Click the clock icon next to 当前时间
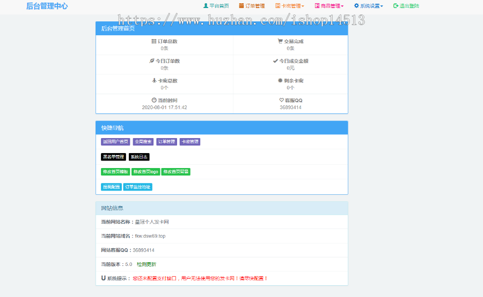This screenshot has height=297, width=483. pyautogui.click(x=154, y=100)
